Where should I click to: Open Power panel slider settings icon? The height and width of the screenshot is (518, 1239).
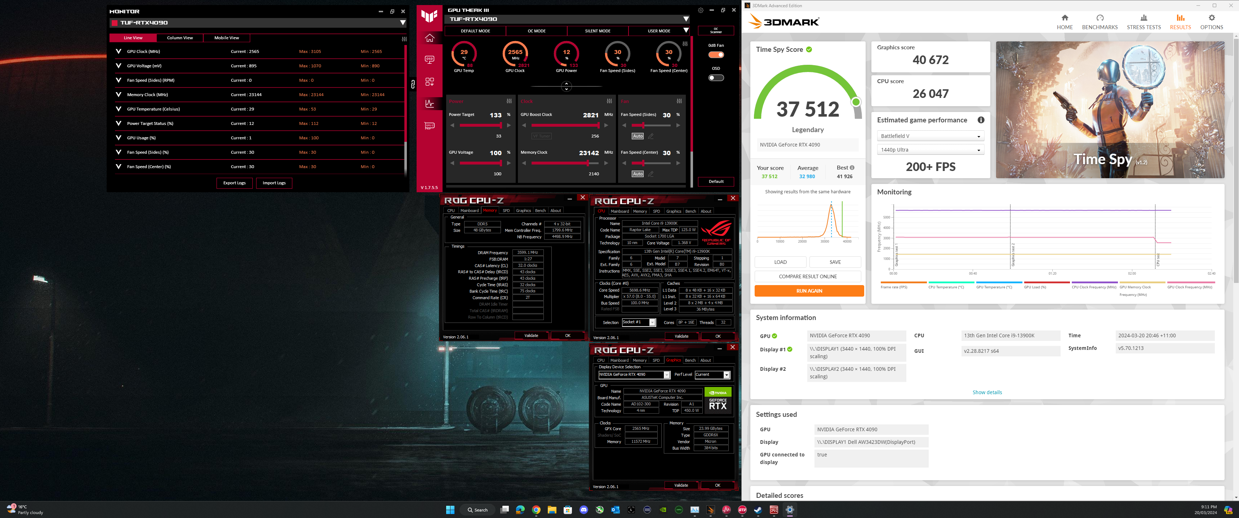(x=509, y=102)
